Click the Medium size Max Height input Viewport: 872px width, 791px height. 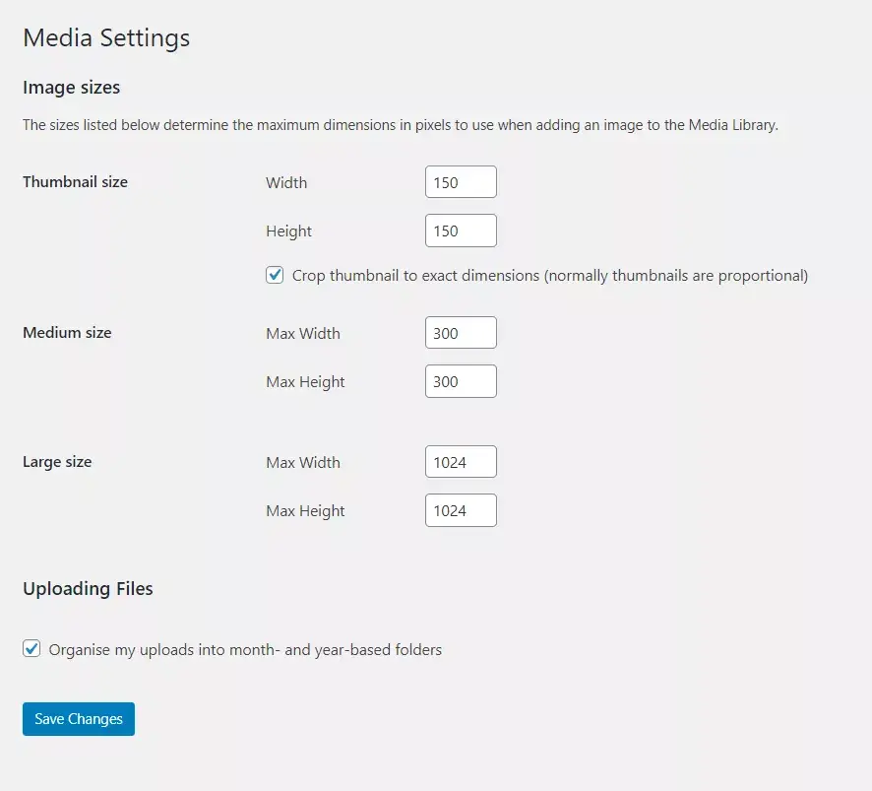point(460,381)
